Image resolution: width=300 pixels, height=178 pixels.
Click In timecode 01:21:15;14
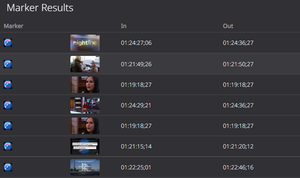point(136,146)
